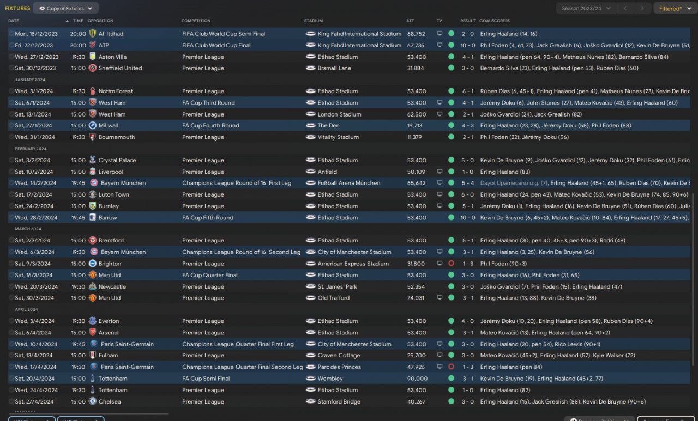Click the Stamford Bridge stadium name
Viewport: 698px width, 421px height.
coord(340,401)
